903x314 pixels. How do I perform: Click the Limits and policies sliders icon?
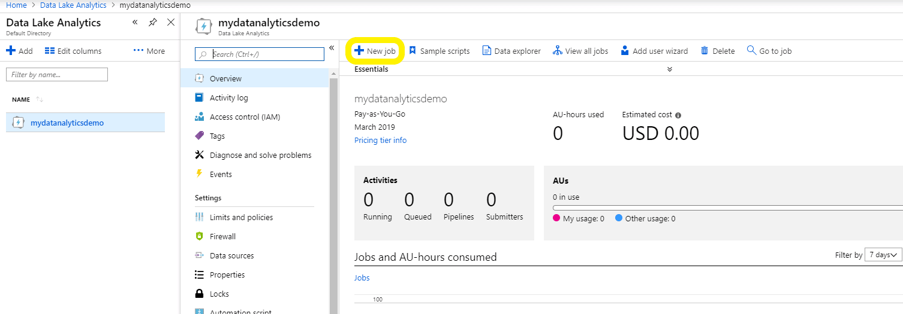pyautogui.click(x=200, y=217)
